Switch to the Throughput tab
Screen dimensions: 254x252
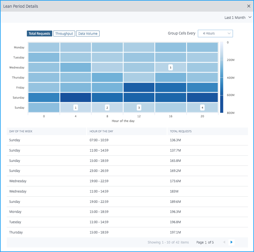pyautogui.click(x=64, y=34)
